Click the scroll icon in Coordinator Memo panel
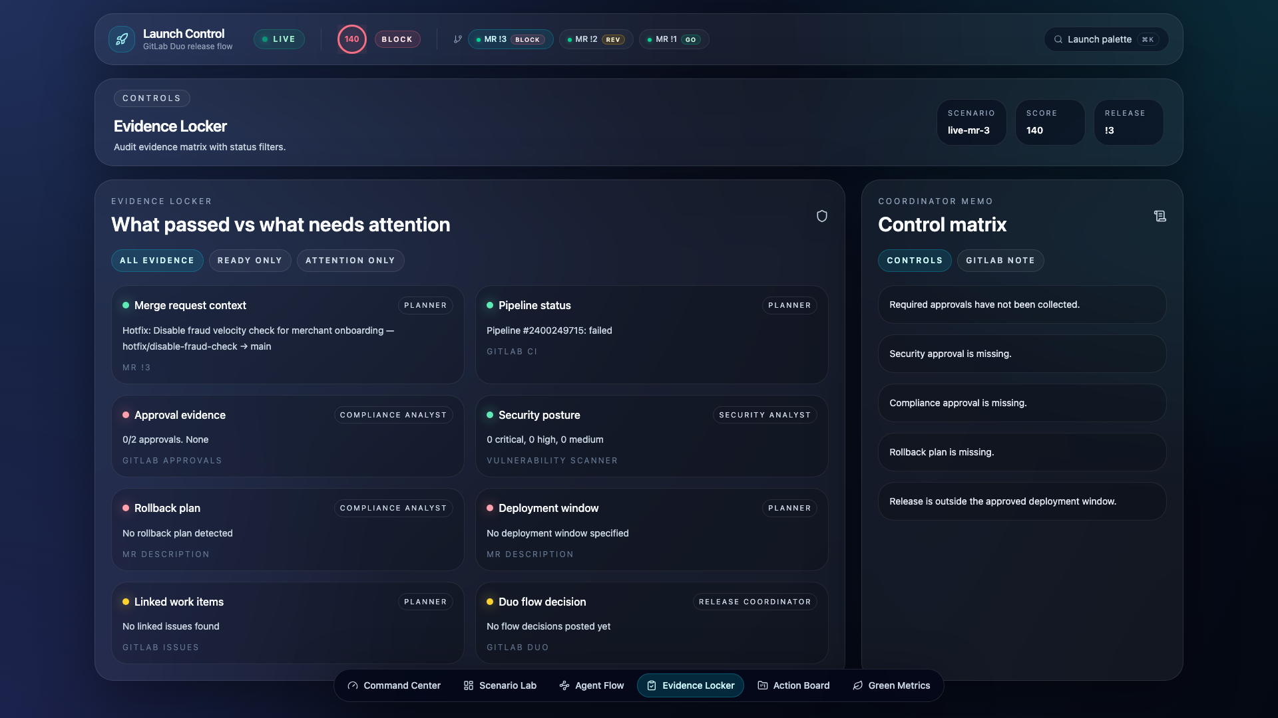 click(1160, 216)
